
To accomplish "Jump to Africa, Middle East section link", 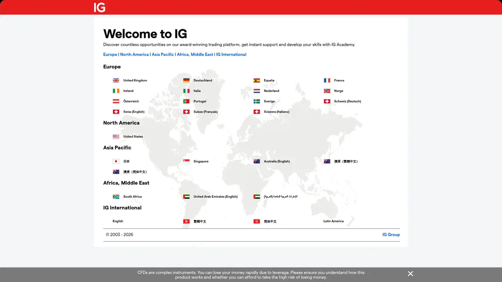I will (x=195, y=54).
